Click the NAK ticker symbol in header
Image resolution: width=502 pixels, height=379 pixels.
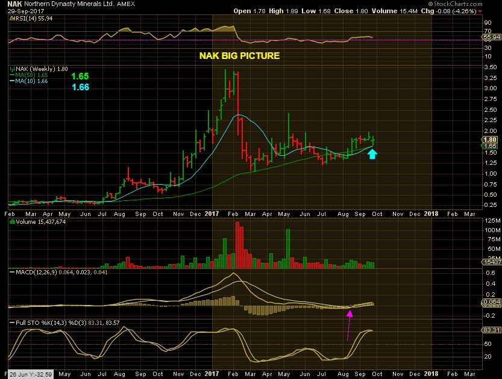pyautogui.click(x=14, y=4)
